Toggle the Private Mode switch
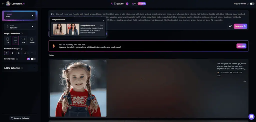This screenshot has width=256, height=122. click(33, 59)
